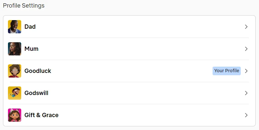
Task: Click Dad's profile avatar picture
Action: coord(15,27)
